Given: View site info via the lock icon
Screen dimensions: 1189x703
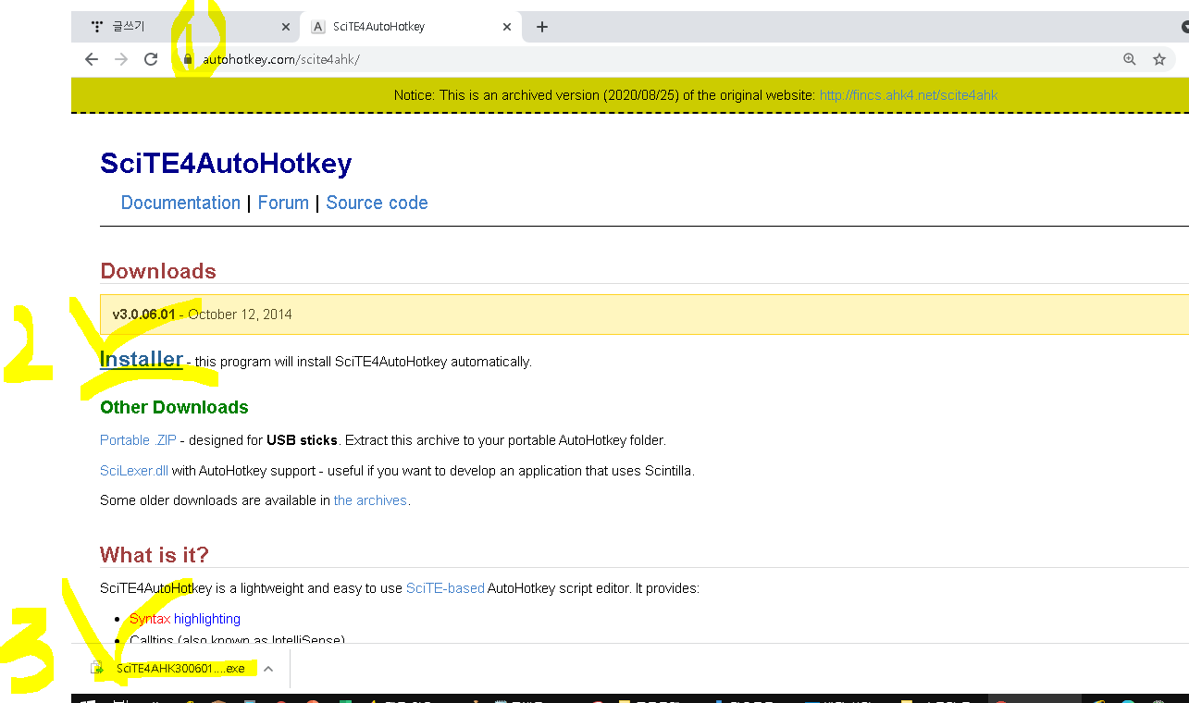Looking at the screenshot, I should click(x=188, y=59).
